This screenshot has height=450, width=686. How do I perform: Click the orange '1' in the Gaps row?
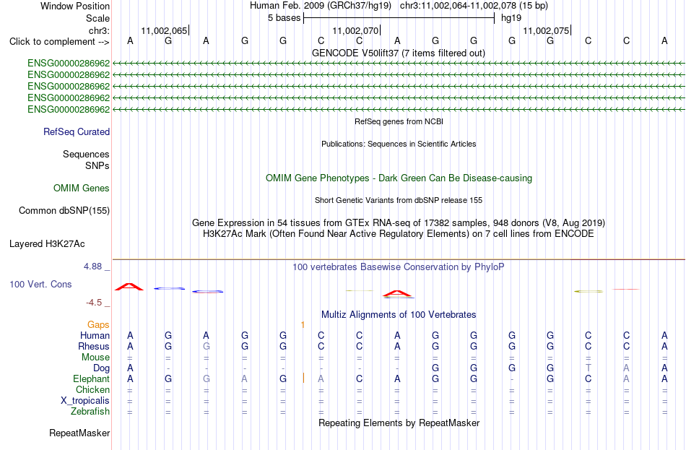[303, 325]
